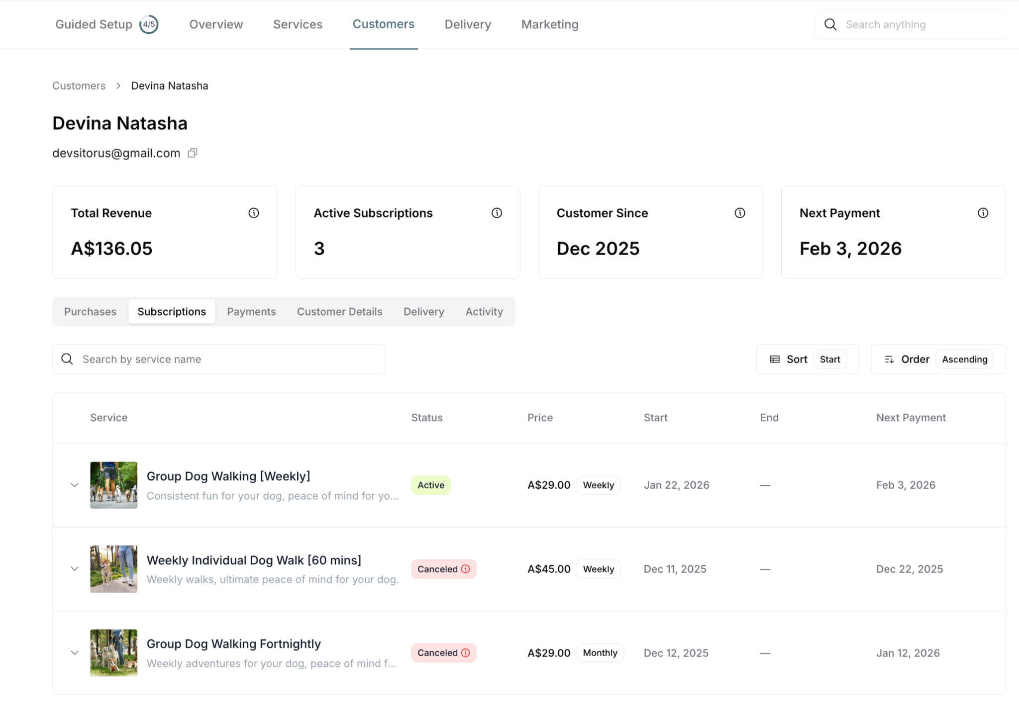This screenshot has width=1019, height=718.
Task: Click copy email address icon
Action: click(193, 153)
